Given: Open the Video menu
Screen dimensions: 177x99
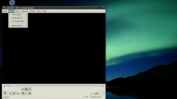Looking at the screenshot, I should (17, 11).
